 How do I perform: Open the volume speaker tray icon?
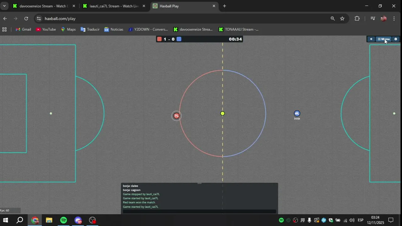pos(352,220)
